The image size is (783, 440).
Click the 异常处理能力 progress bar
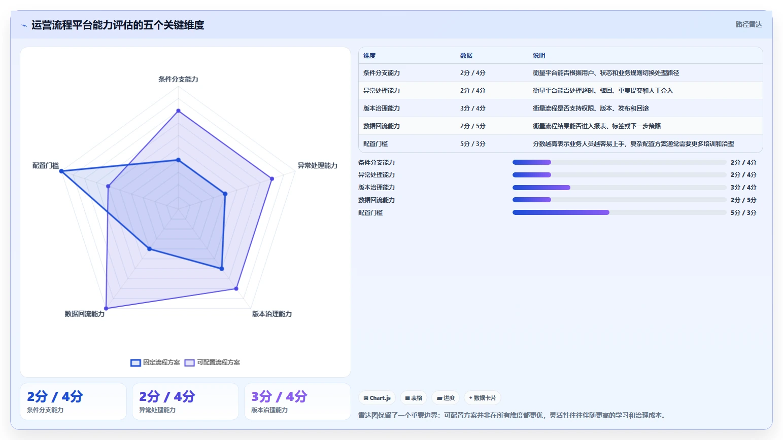pos(619,175)
